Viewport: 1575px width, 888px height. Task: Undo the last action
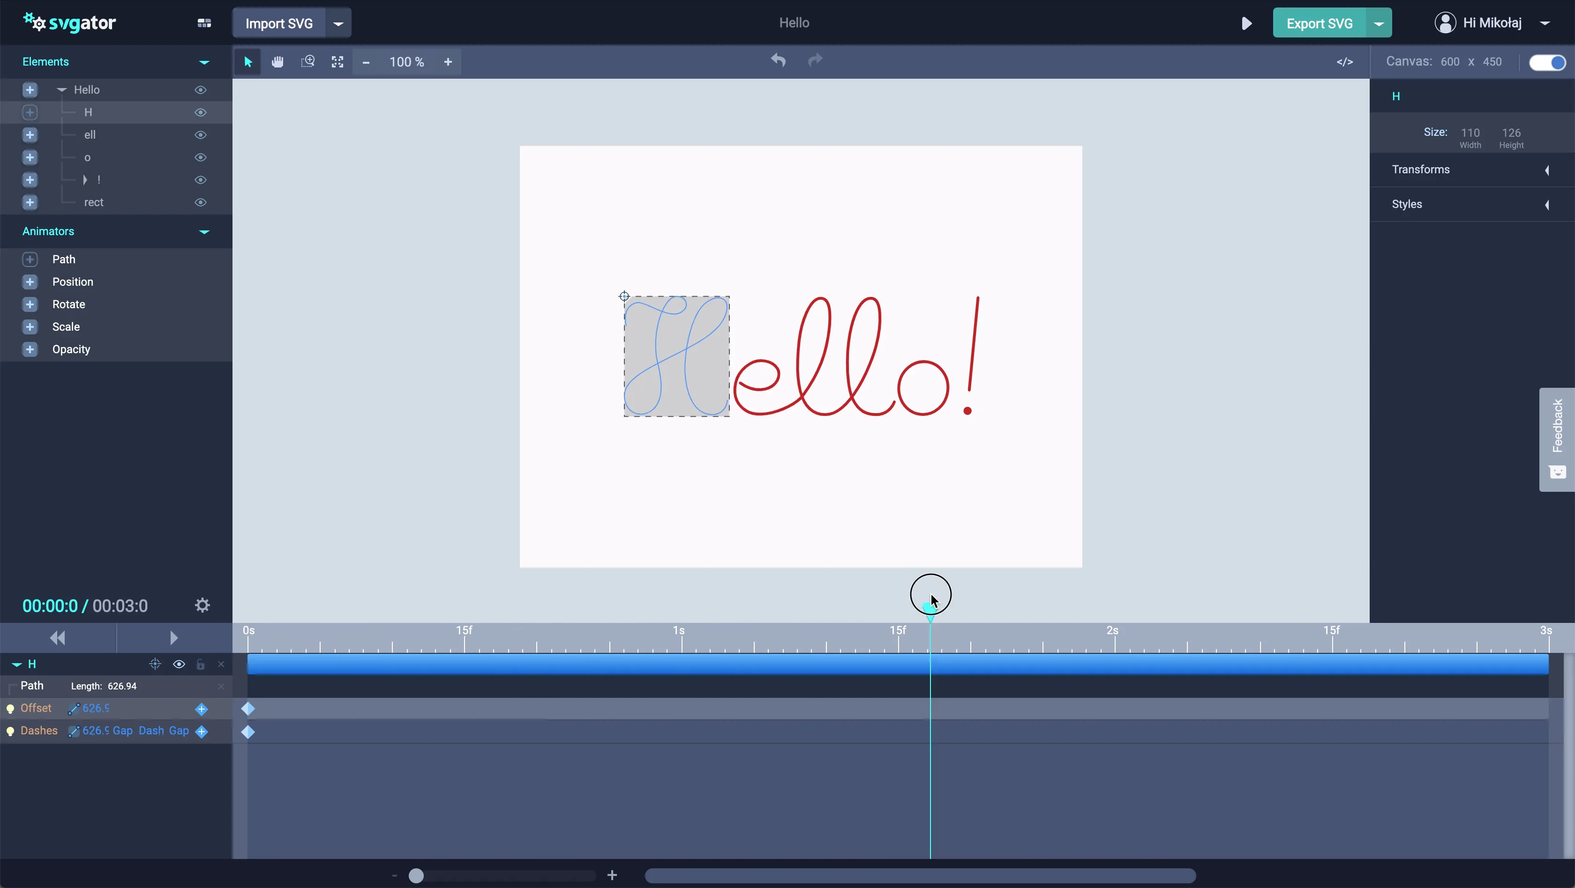[x=778, y=60]
